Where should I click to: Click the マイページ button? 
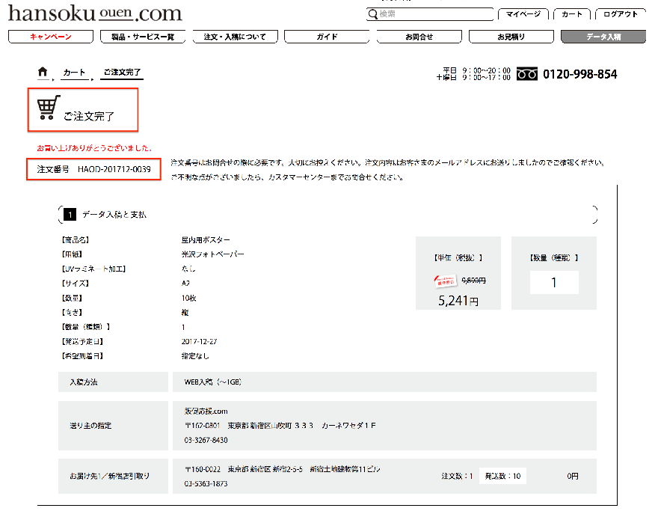(523, 14)
